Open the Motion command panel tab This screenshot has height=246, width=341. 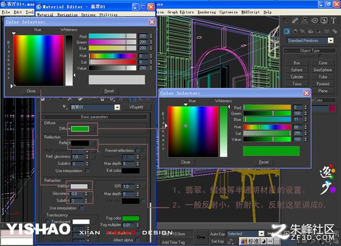pos(314,20)
